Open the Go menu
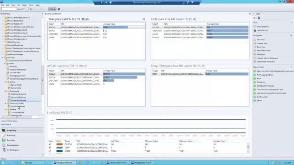This screenshot has height=165, width=294. (19, 5)
